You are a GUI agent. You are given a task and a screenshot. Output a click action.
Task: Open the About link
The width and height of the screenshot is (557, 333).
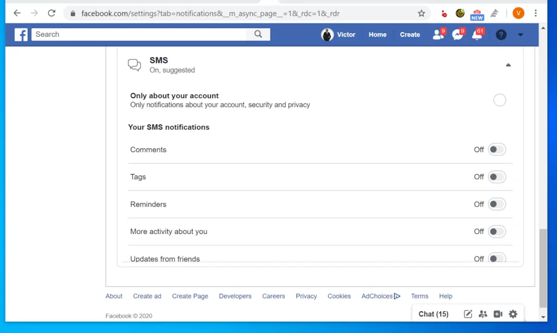pyautogui.click(x=114, y=296)
